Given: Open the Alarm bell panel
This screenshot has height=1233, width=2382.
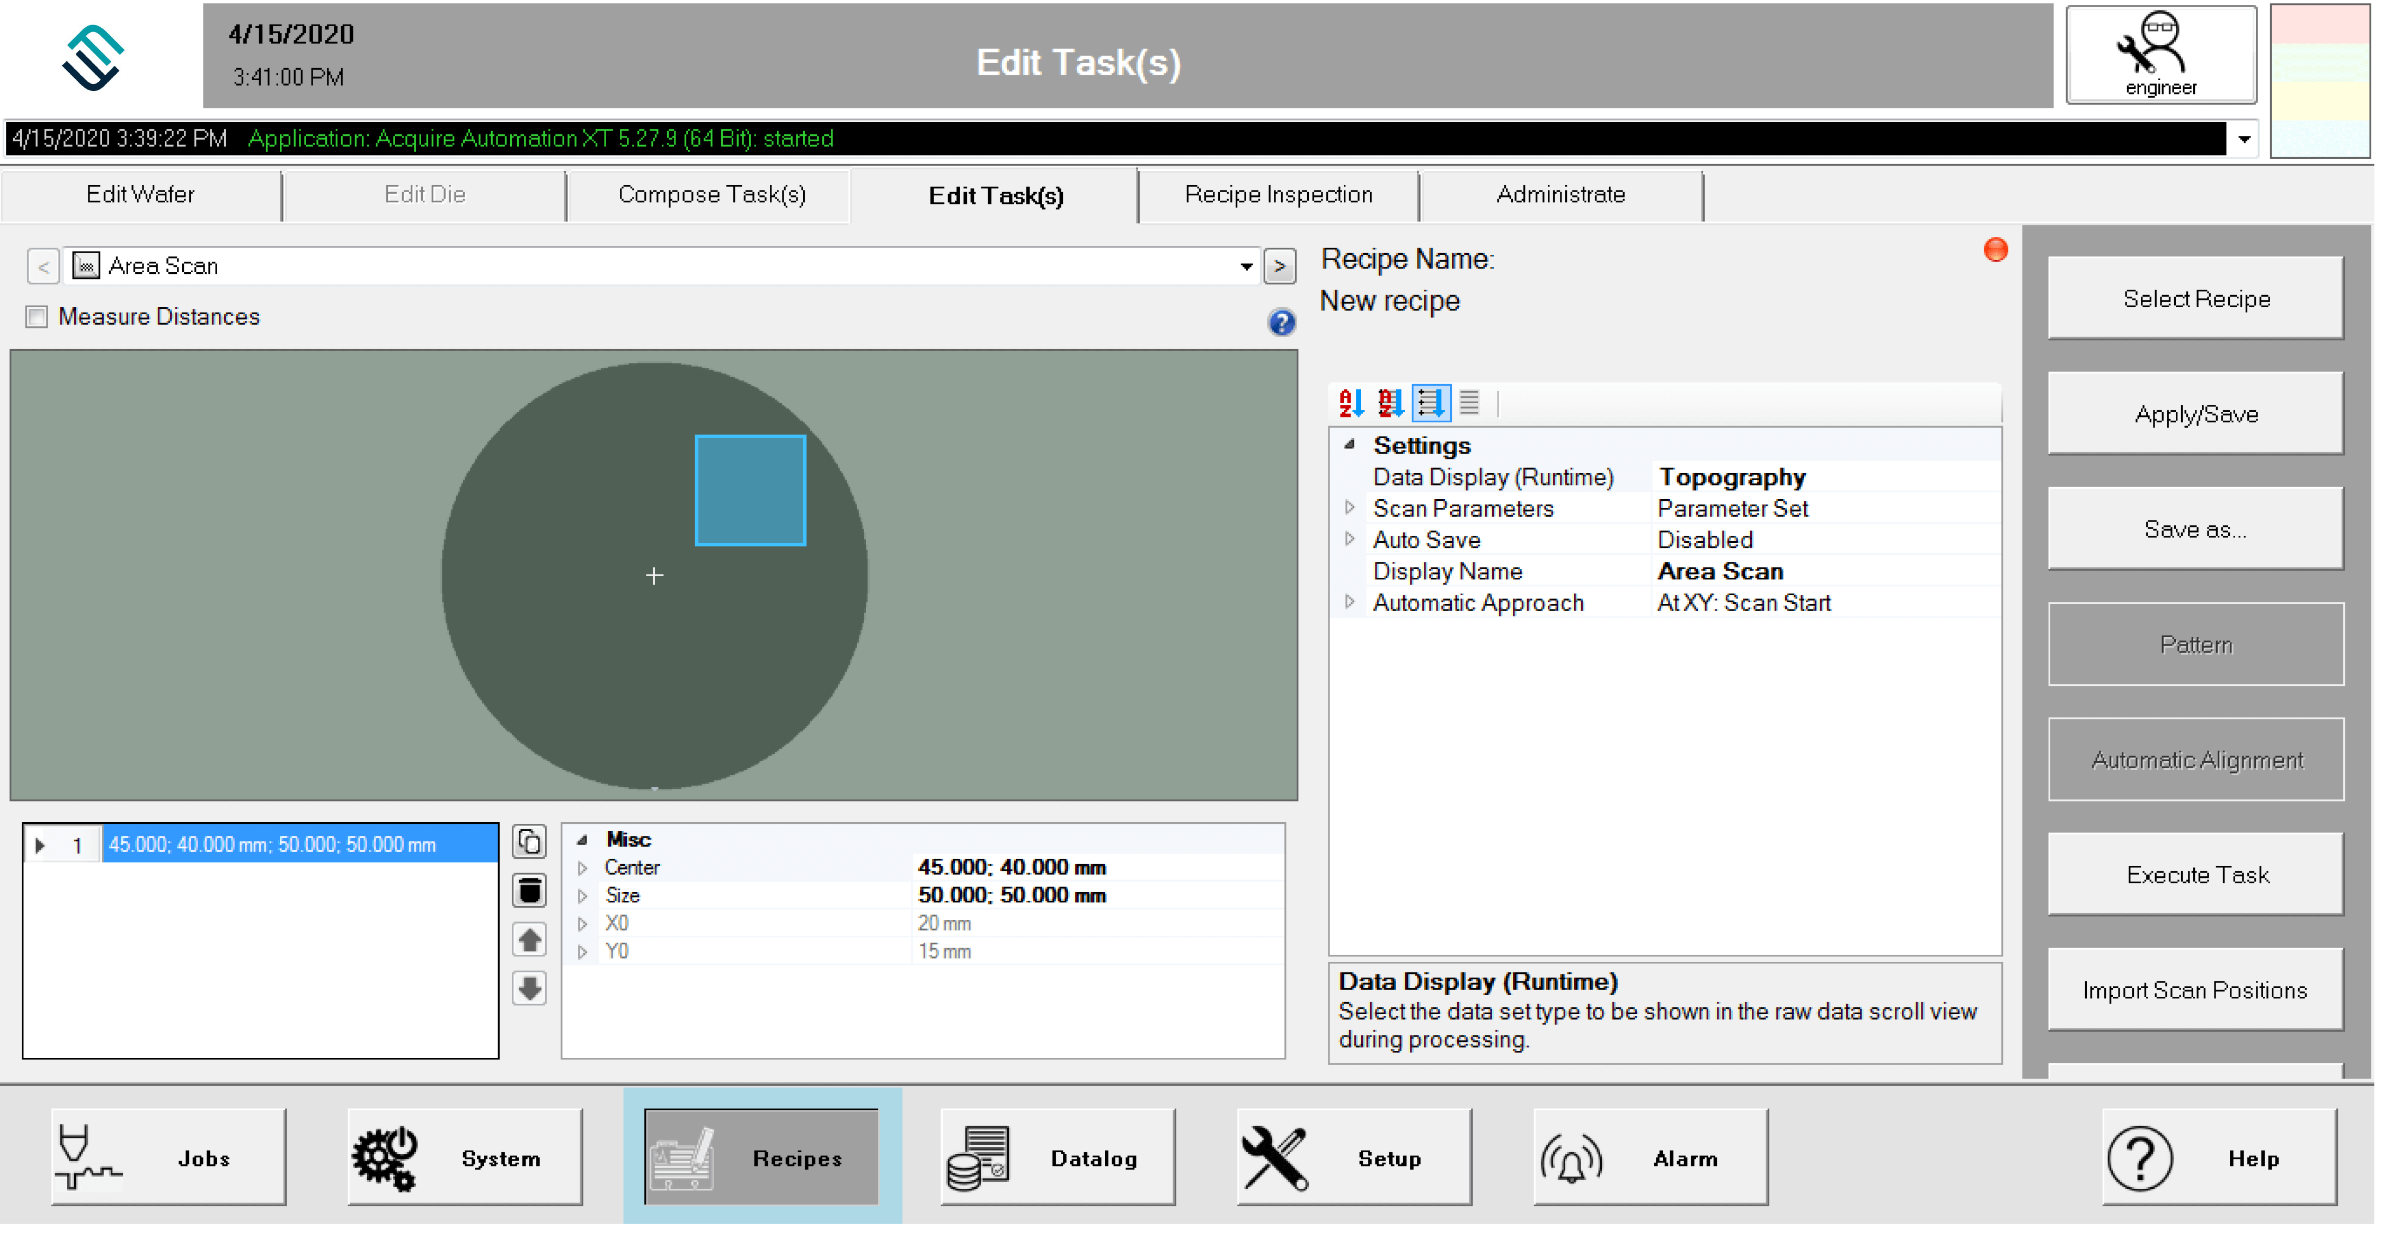Looking at the screenshot, I should click(x=1650, y=1158).
